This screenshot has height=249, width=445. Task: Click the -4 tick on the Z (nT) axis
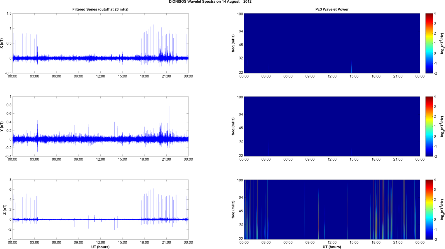point(10,239)
